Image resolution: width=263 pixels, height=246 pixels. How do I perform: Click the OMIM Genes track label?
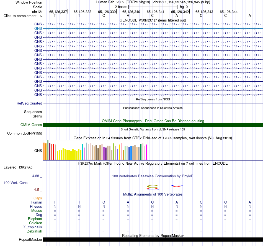[x=31, y=125]
